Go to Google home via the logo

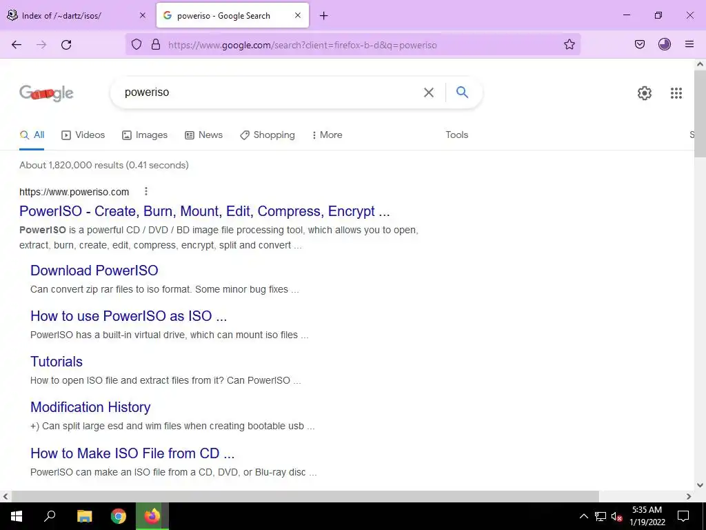tap(46, 93)
